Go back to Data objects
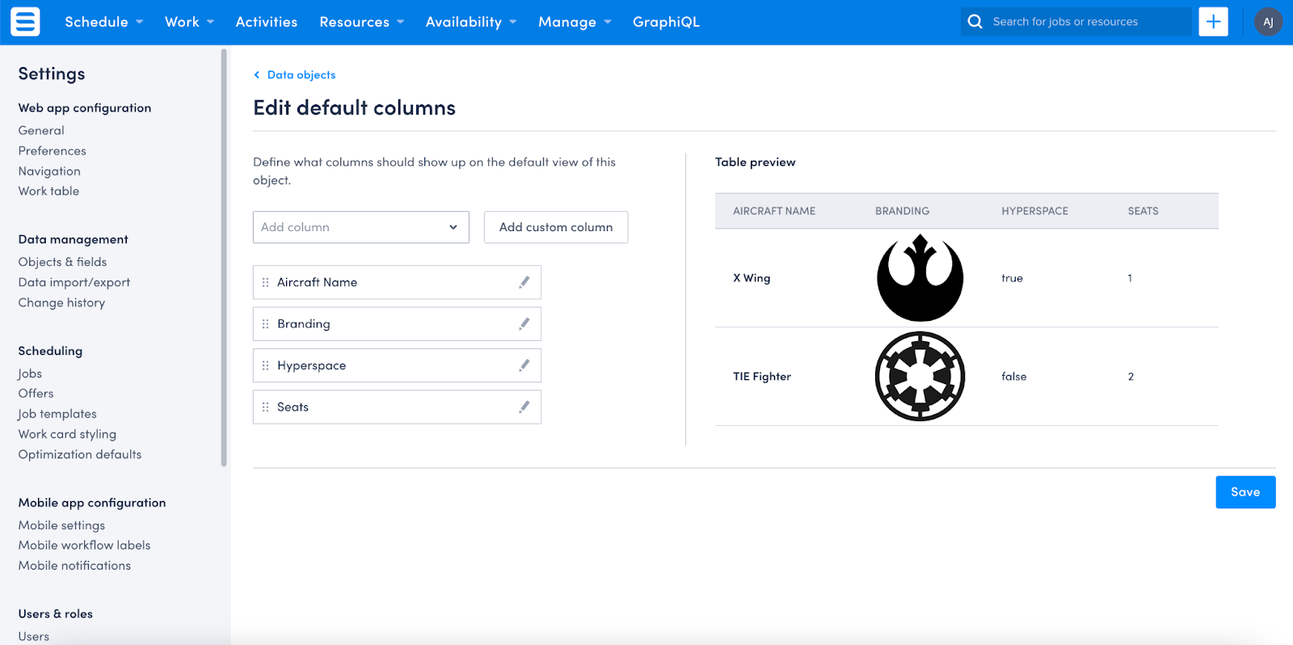The image size is (1293, 645). (x=301, y=75)
